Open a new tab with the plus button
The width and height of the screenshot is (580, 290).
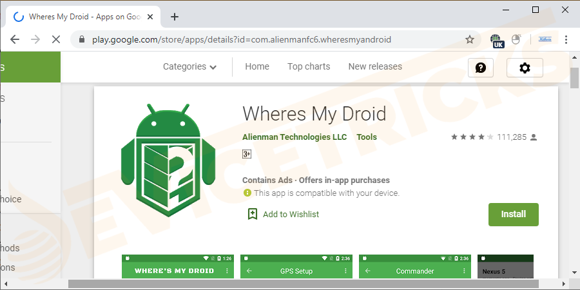(174, 17)
